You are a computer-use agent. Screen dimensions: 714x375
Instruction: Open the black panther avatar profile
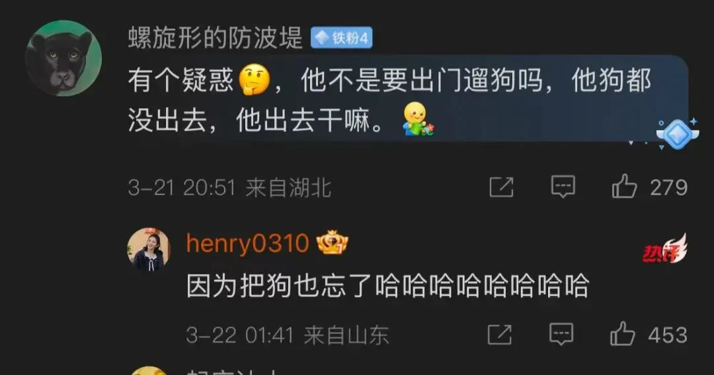[x=63, y=58]
